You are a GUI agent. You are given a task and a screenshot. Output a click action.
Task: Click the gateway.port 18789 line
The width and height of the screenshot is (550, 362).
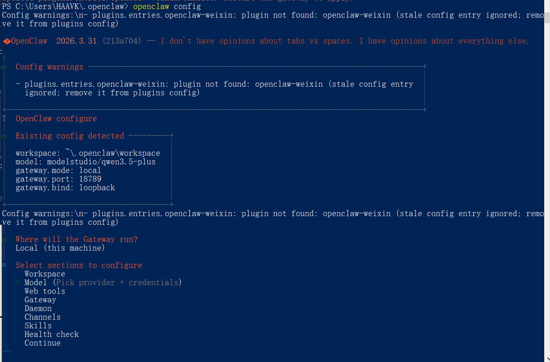click(58, 179)
